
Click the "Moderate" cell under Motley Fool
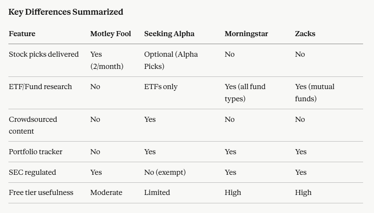pyautogui.click(x=106, y=192)
